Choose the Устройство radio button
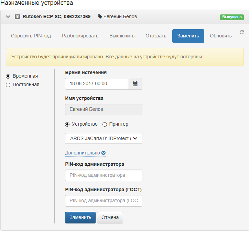The width and height of the screenshot is (250, 231). pos(67,124)
